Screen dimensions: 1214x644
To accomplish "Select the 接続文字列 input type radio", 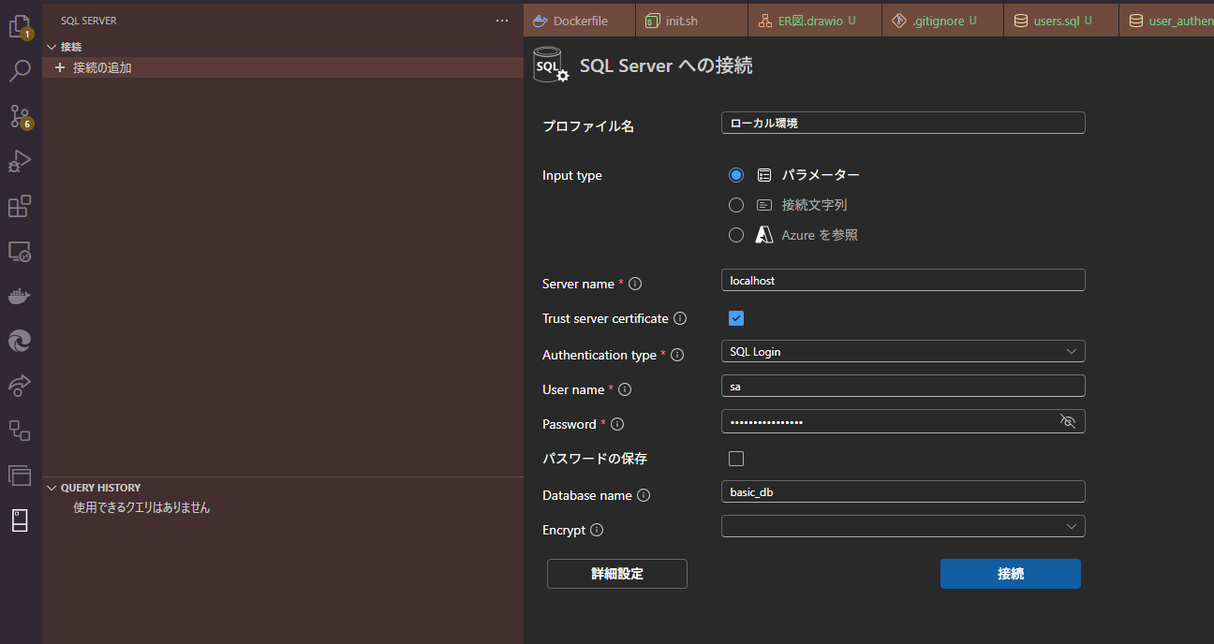I will point(736,205).
